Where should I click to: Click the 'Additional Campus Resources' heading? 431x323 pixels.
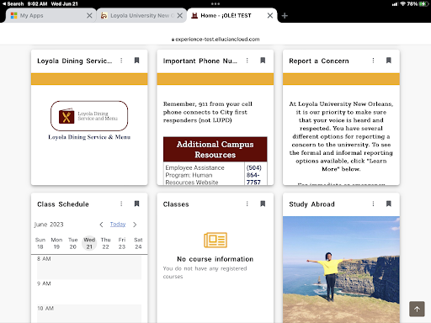(215, 150)
